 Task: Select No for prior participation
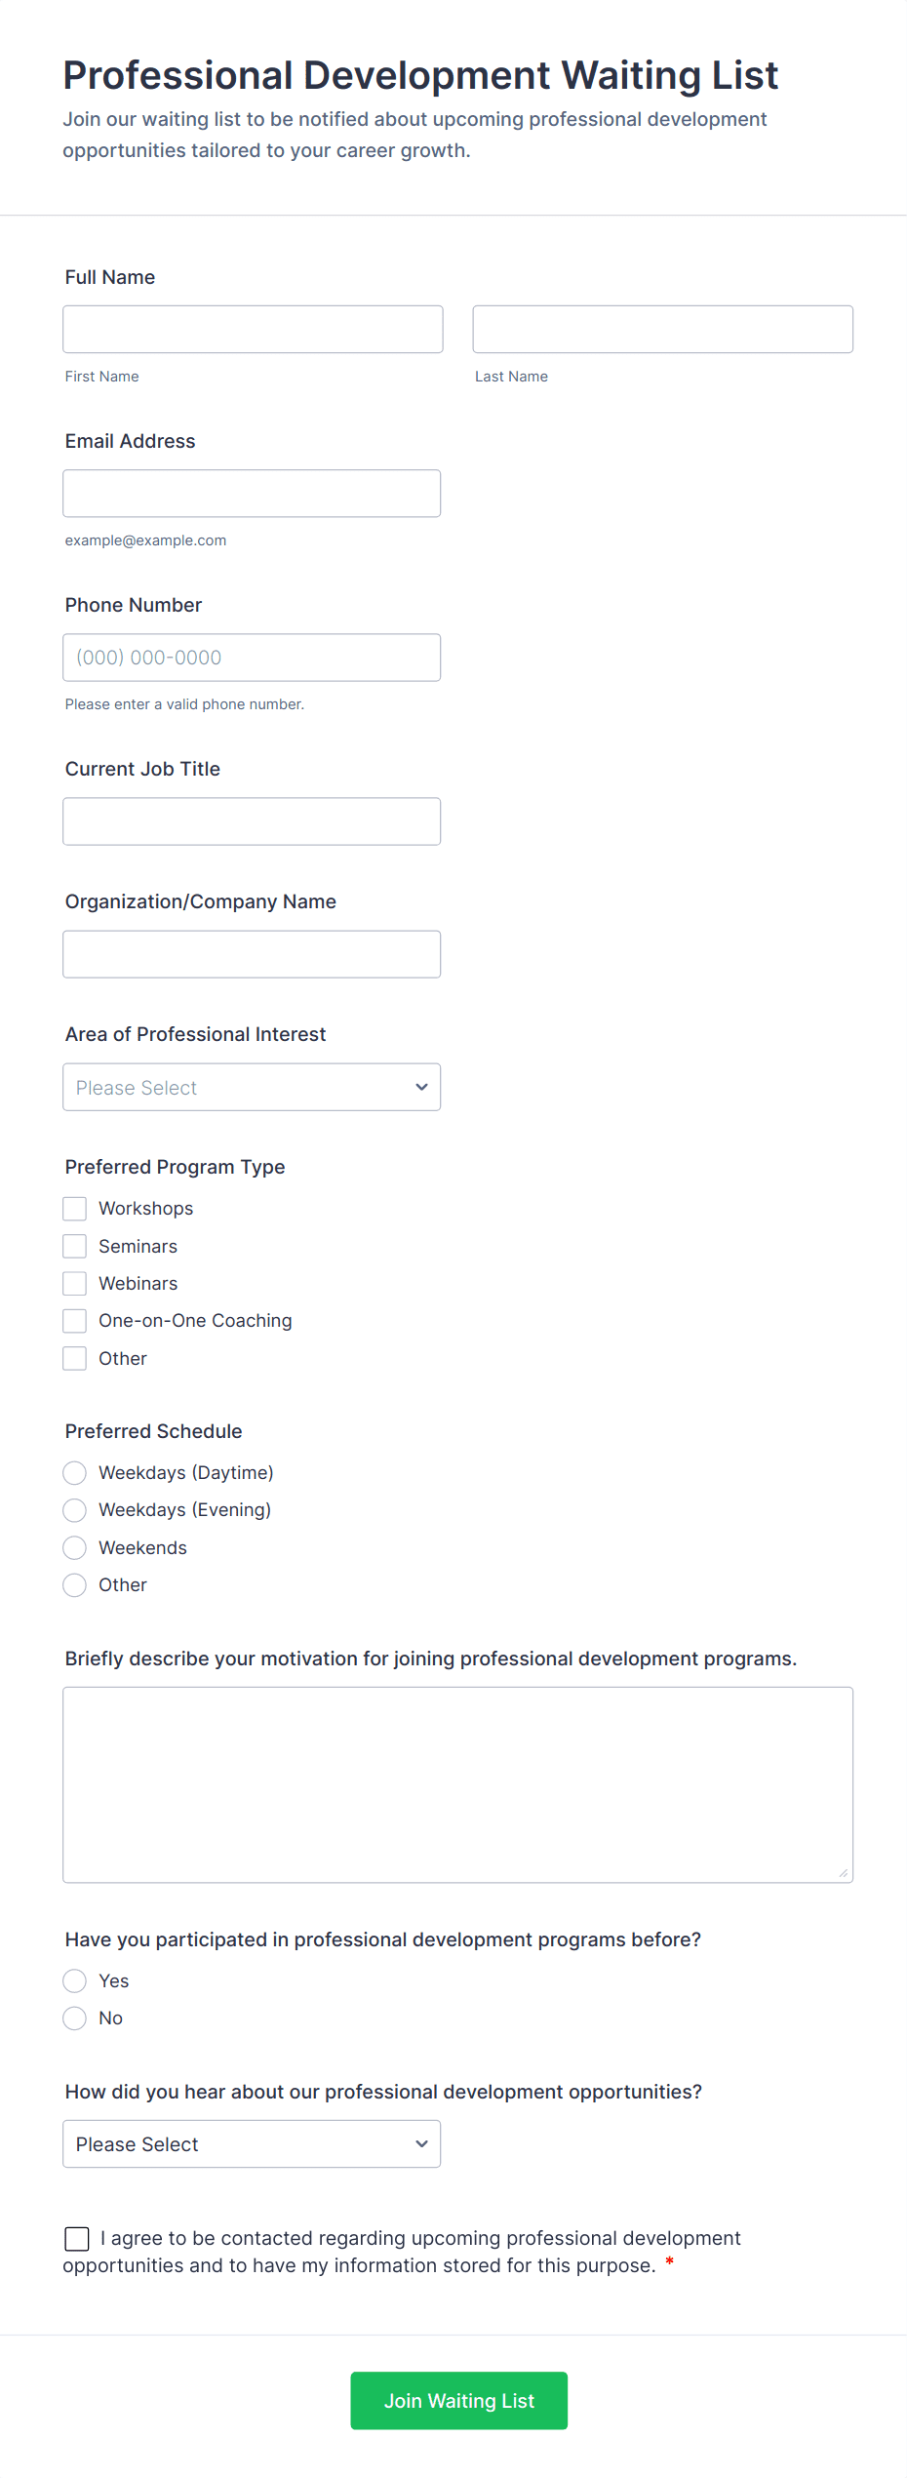tap(75, 2018)
